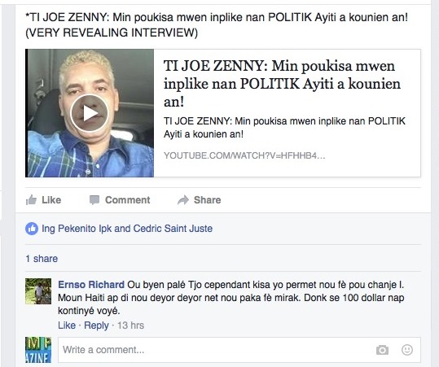
Task: Click the thumbs-up Like icon
Action: click(x=31, y=200)
